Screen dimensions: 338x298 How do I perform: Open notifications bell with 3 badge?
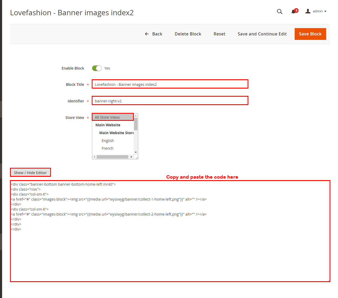point(294,11)
